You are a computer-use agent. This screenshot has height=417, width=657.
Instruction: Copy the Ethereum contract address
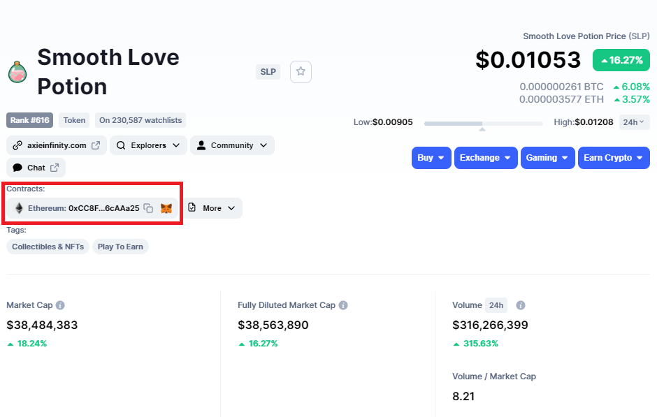(x=148, y=208)
